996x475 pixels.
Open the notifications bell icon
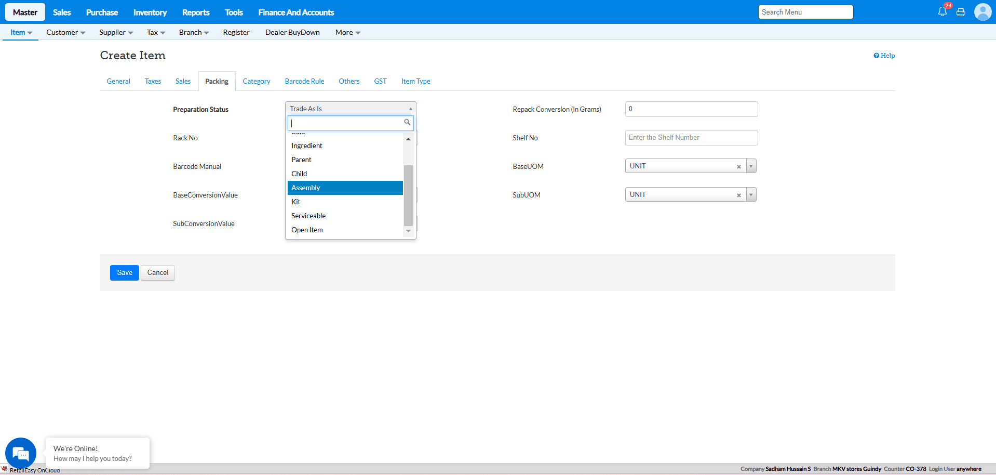[x=942, y=11]
